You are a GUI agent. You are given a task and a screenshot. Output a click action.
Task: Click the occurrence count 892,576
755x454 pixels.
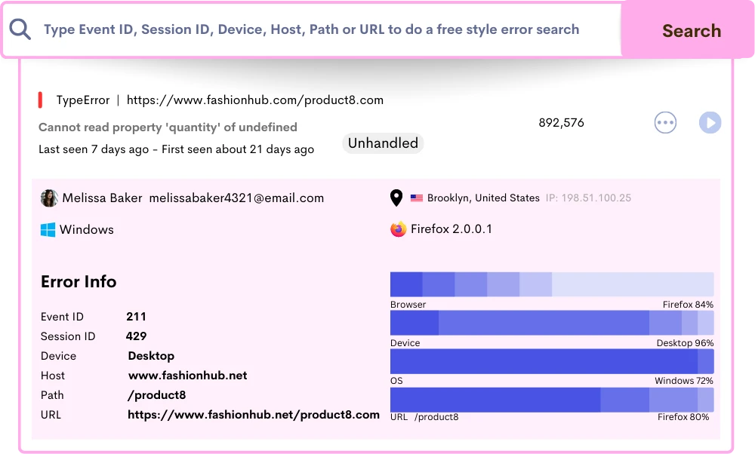(x=562, y=122)
